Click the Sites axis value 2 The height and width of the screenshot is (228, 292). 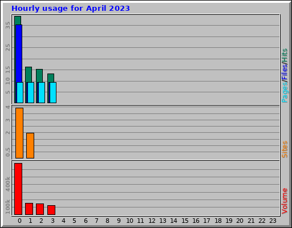pos(7,132)
